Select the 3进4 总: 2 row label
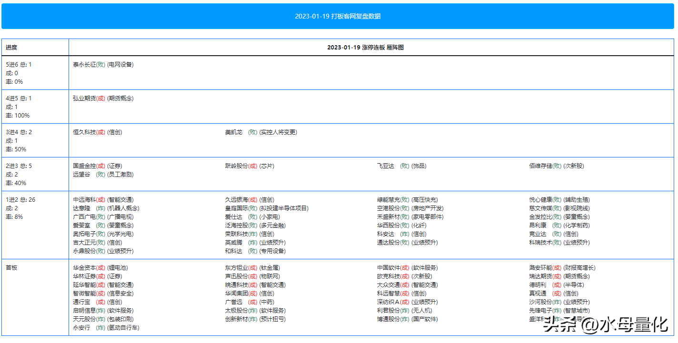 tap(19, 132)
